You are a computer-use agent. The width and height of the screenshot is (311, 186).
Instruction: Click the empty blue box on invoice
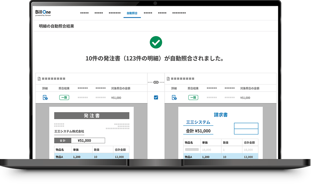click(x=246, y=129)
